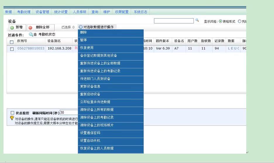
Task: Check the select-all checkbox in table header
Action: pos(12,42)
